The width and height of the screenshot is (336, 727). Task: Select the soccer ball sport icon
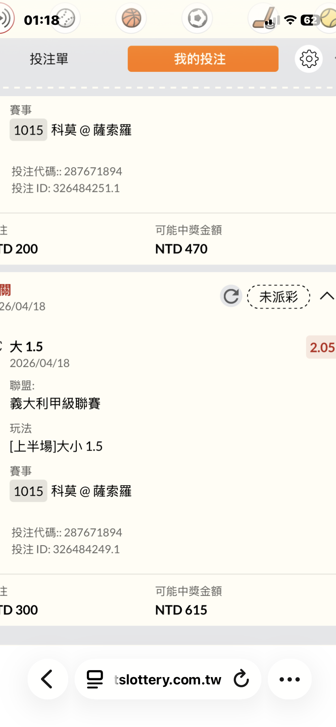197,18
